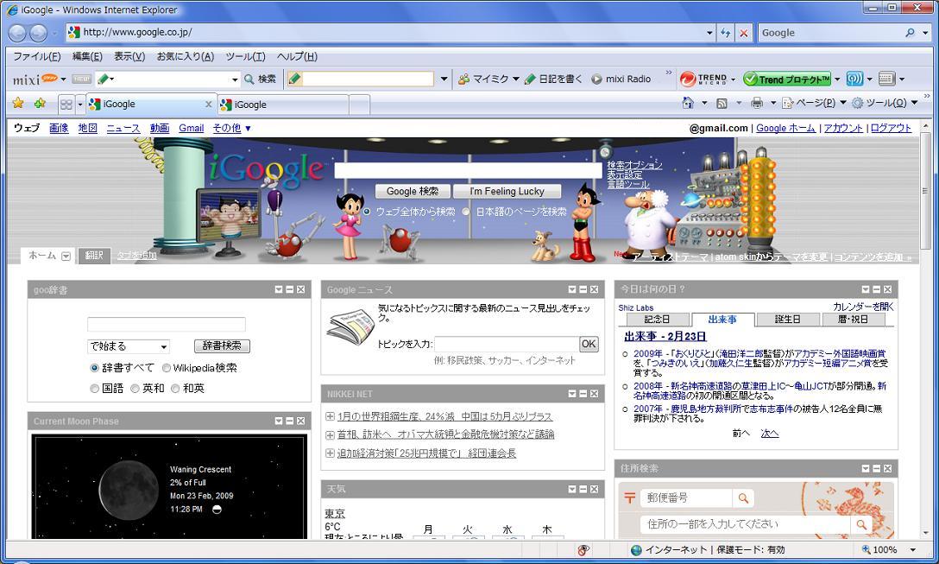Expand 1月の世界粗鋼生産 news item

pyautogui.click(x=330, y=416)
